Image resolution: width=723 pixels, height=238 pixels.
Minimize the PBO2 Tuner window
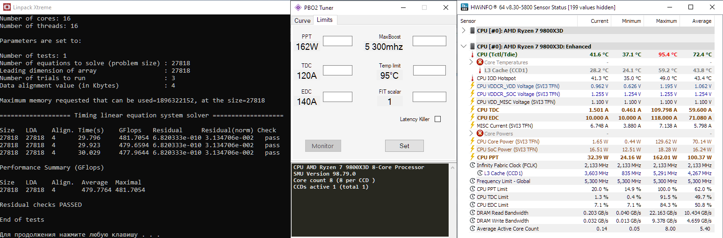pyautogui.click(x=403, y=7)
